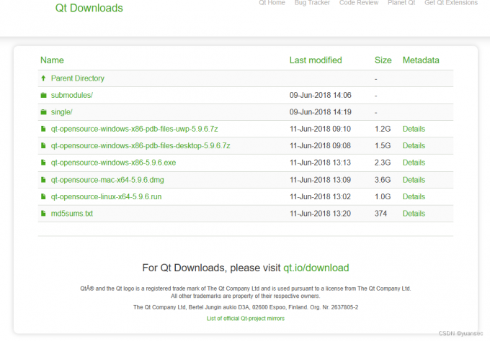Open the list of official Qt-project mirrors
Viewport: 490px width, 341px height.
pos(245,318)
